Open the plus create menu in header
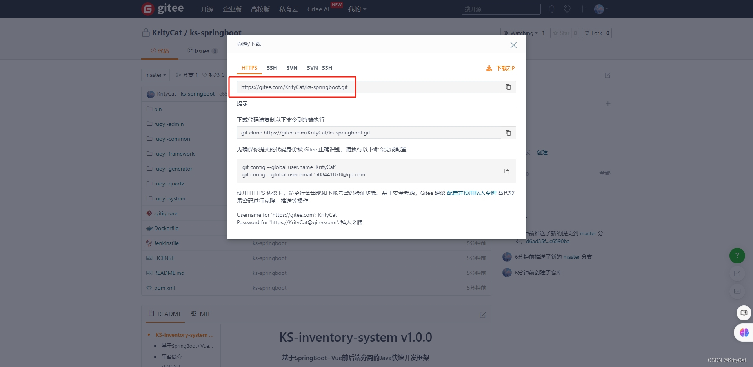Image resolution: width=753 pixels, height=367 pixels. tap(582, 9)
